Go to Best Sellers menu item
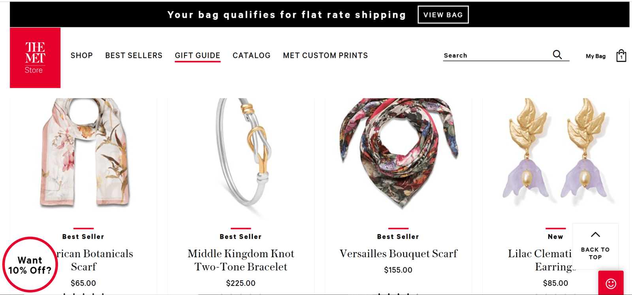Screen dimensions: 632x295 tap(134, 55)
